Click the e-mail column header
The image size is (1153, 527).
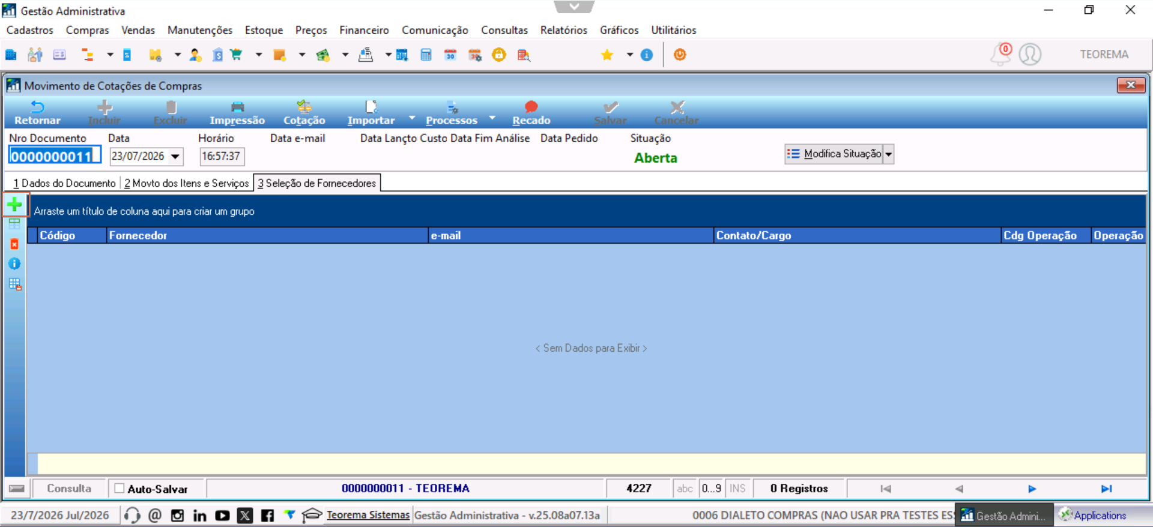pyautogui.click(x=571, y=235)
